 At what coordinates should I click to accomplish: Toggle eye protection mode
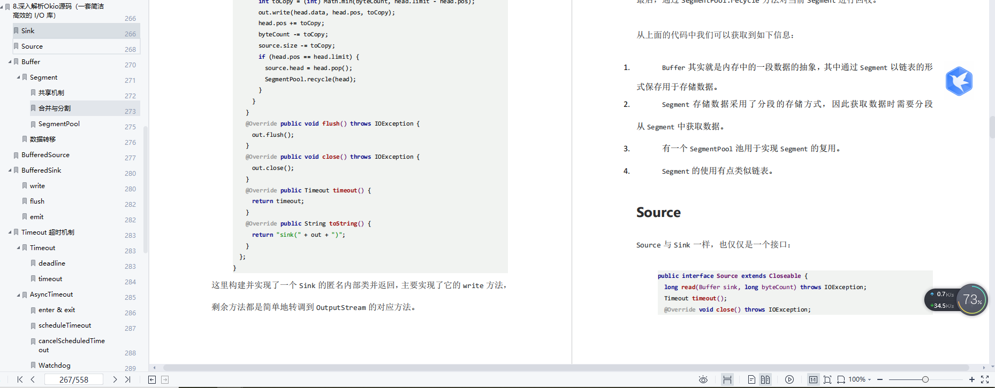coord(703,379)
